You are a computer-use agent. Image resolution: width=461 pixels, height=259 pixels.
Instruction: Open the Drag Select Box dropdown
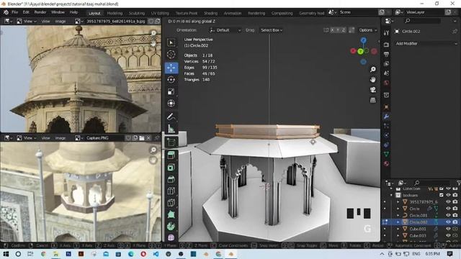[272, 30]
